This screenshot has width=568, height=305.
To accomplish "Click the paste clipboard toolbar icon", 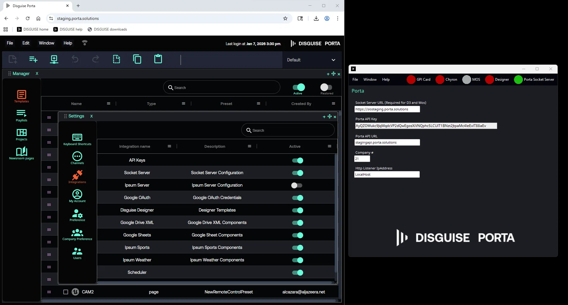I will 158,59.
